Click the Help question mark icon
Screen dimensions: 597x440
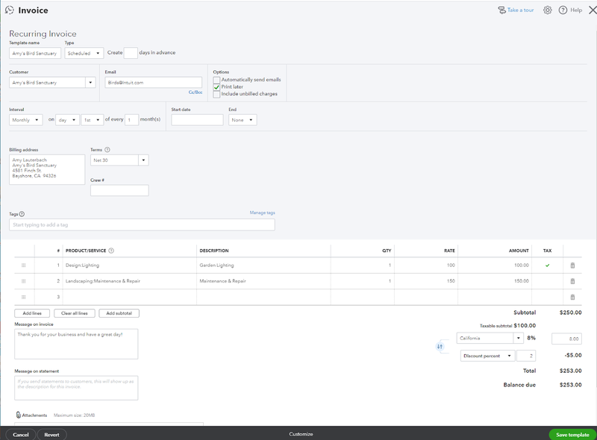click(x=563, y=10)
